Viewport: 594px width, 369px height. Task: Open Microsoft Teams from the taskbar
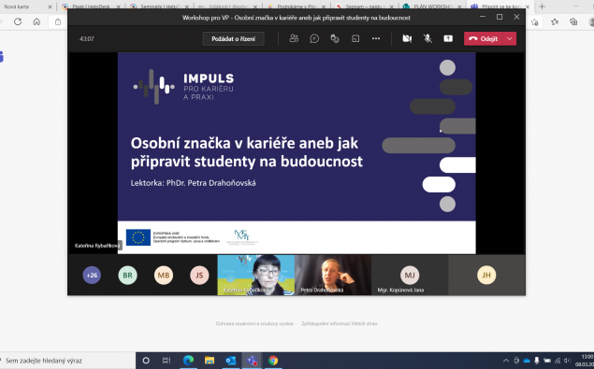[x=252, y=361]
